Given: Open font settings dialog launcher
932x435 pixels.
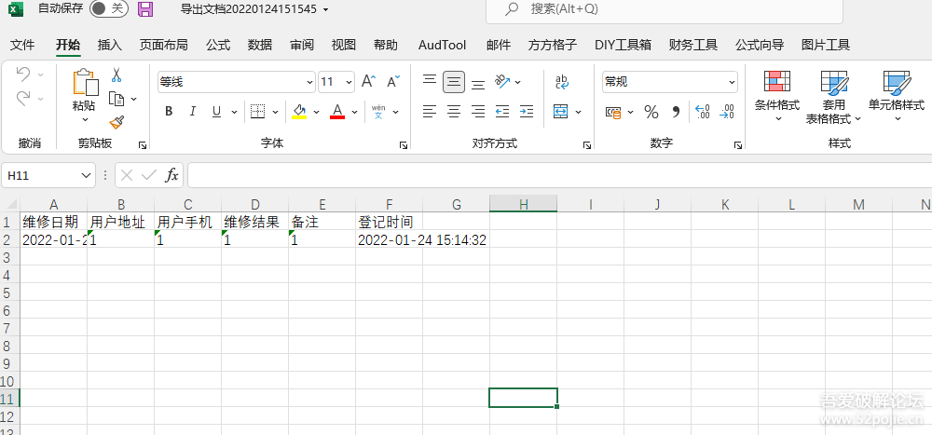Looking at the screenshot, I should 404,145.
